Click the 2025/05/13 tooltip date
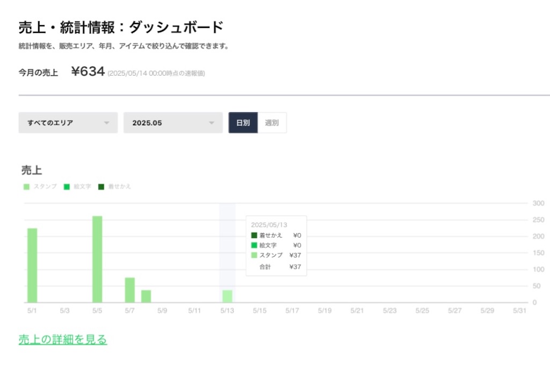 269,225
